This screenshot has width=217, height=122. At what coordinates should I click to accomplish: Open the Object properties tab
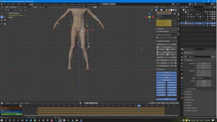[x=182, y=78]
